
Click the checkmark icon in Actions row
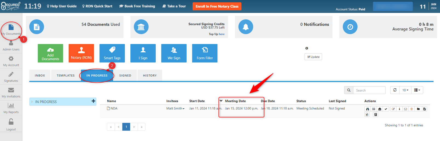click(x=386, y=109)
